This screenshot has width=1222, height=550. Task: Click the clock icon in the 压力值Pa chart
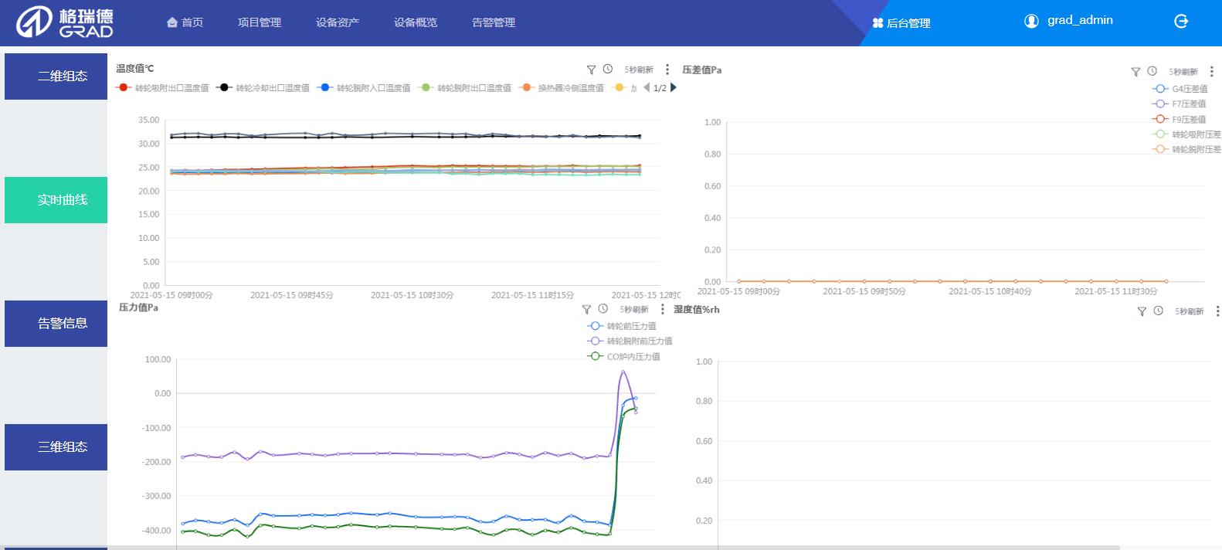pyautogui.click(x=603, y=309)
